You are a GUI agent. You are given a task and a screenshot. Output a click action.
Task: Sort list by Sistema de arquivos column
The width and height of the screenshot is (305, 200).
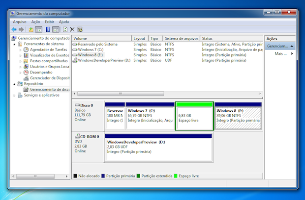tap(181, 38)
